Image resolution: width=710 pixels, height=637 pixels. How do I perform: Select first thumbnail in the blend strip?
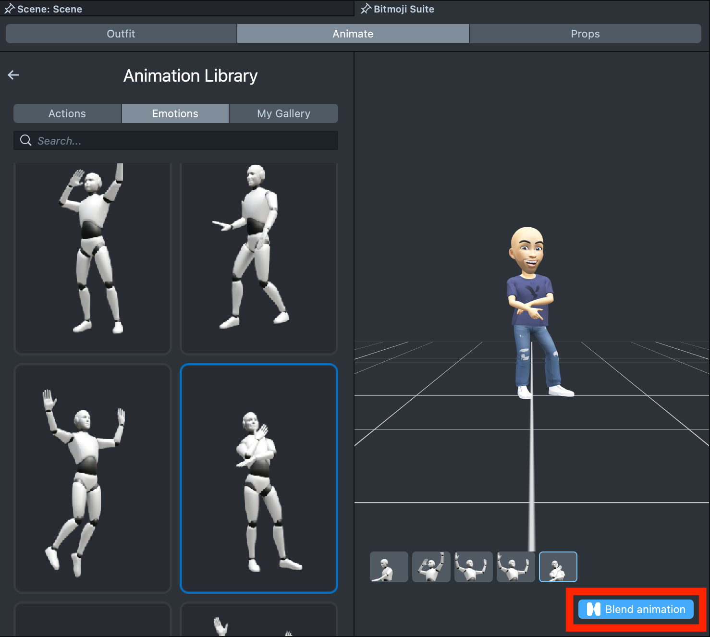[x=389, y=567]
